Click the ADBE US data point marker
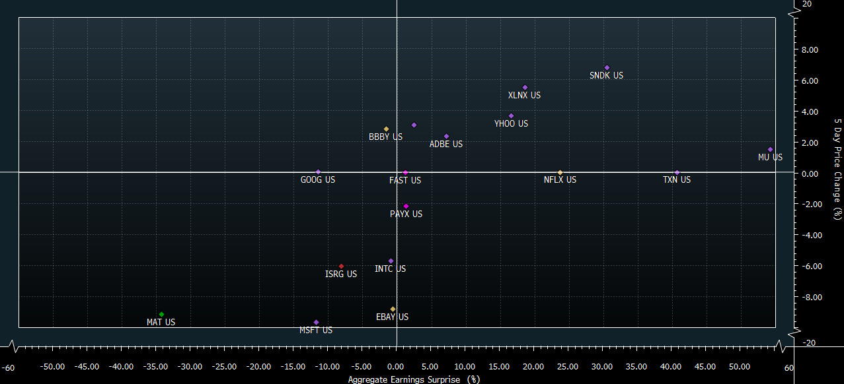 click(446, 136)
